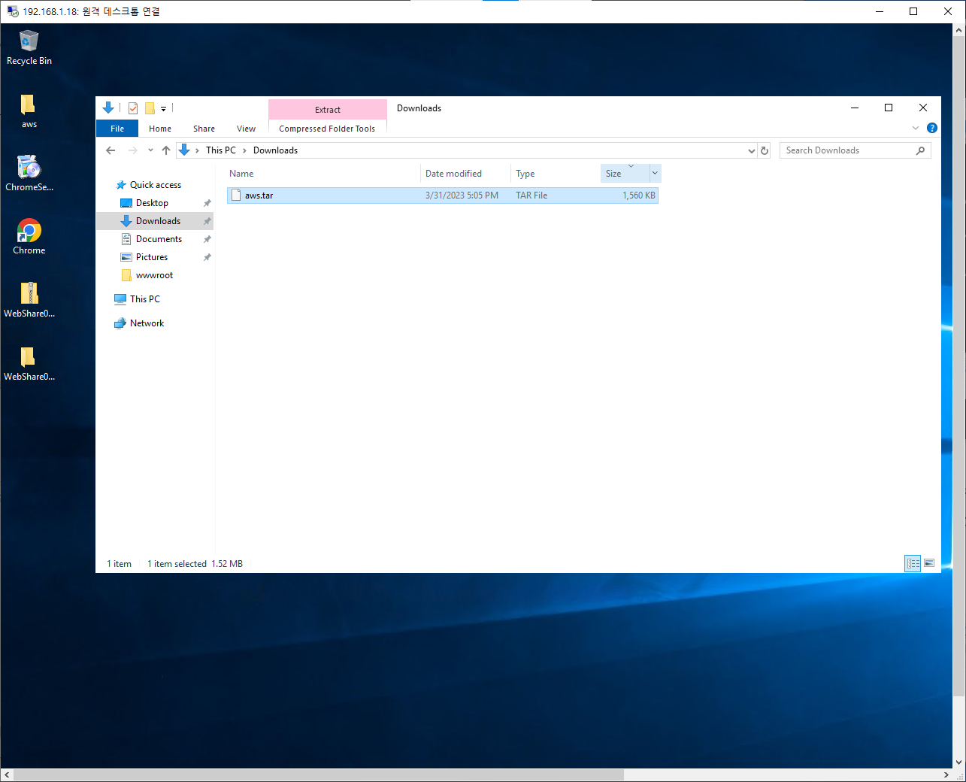Switch to Details view layout button

tap(913, 563)
